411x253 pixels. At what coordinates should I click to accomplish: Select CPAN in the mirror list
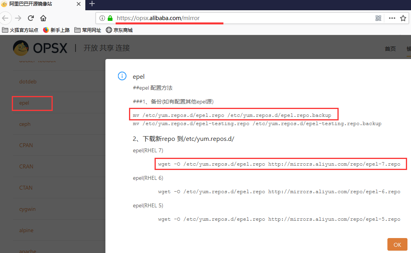pos(26,145)
